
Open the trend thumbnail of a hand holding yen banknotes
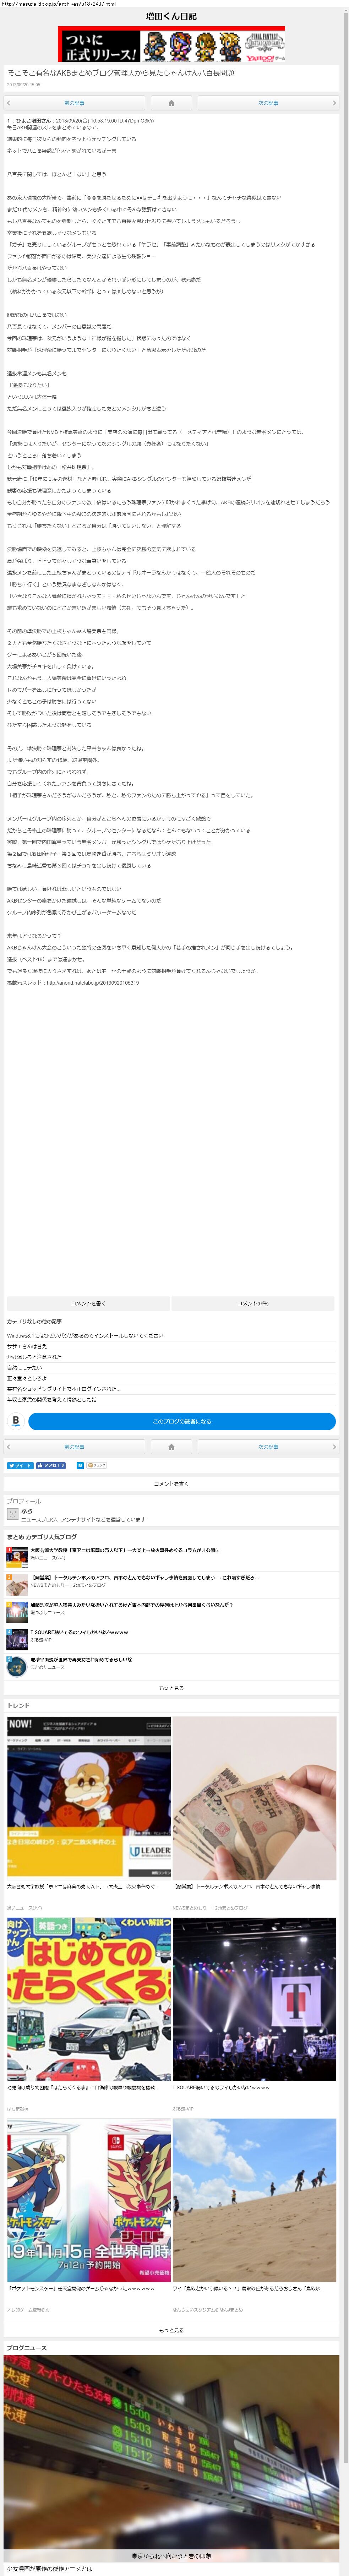pos(254,1798)
